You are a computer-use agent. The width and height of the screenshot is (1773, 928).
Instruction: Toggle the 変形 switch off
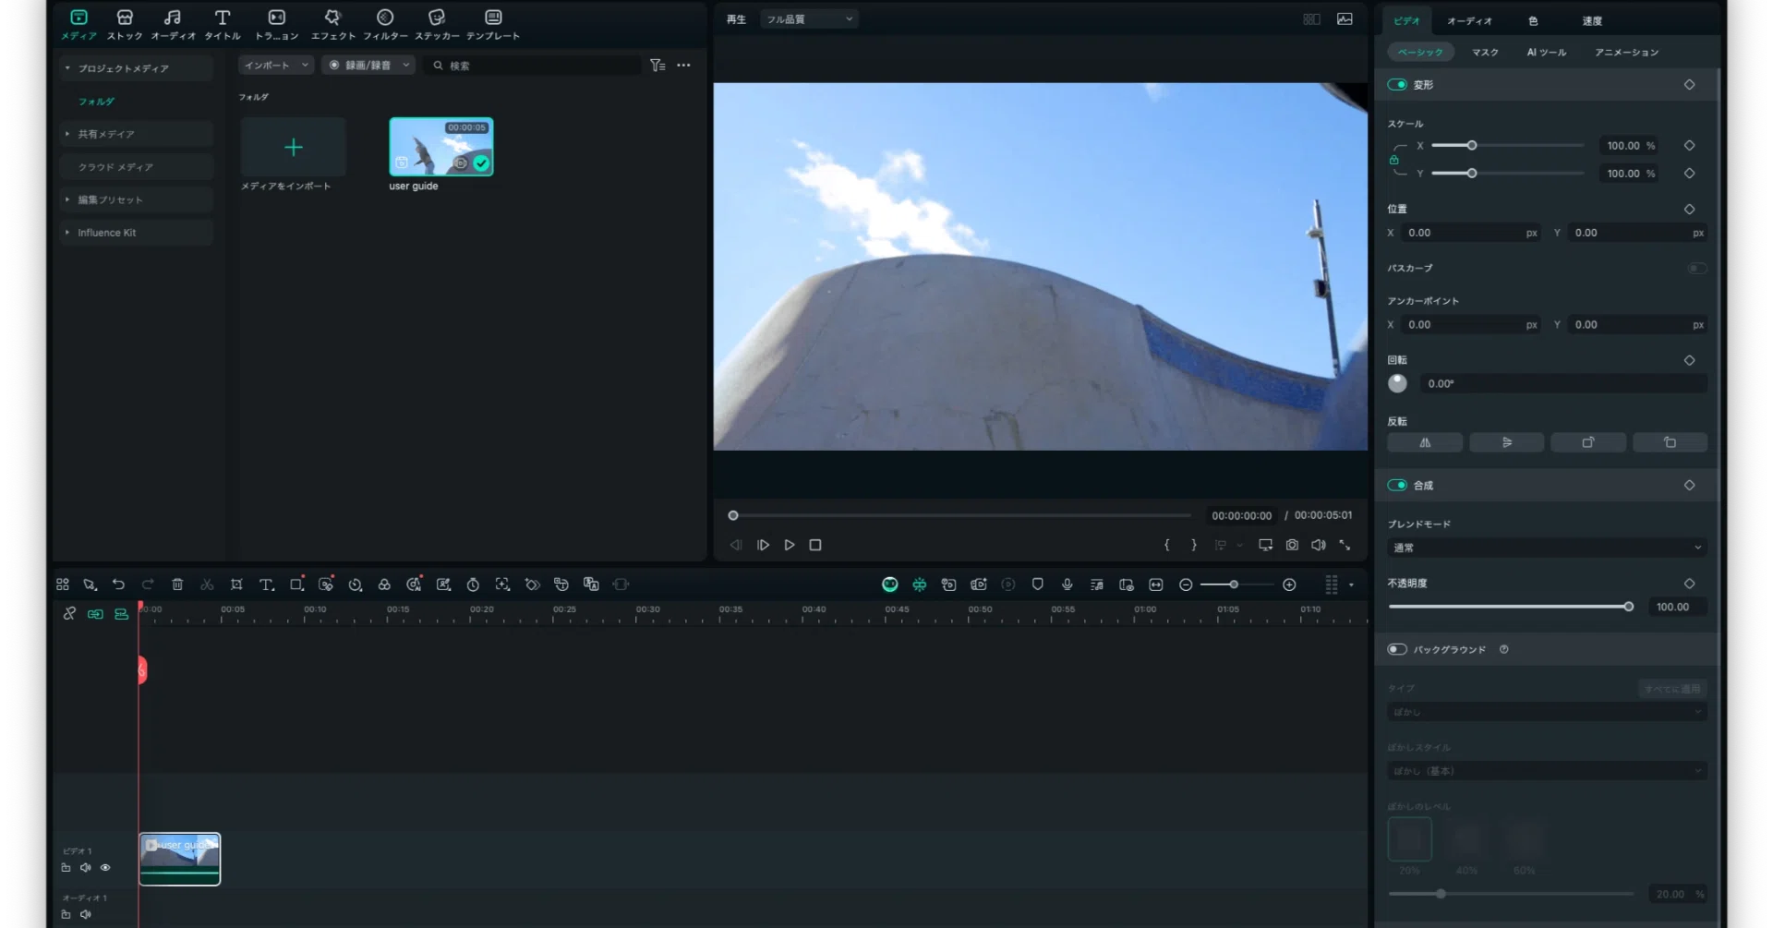1397,85
